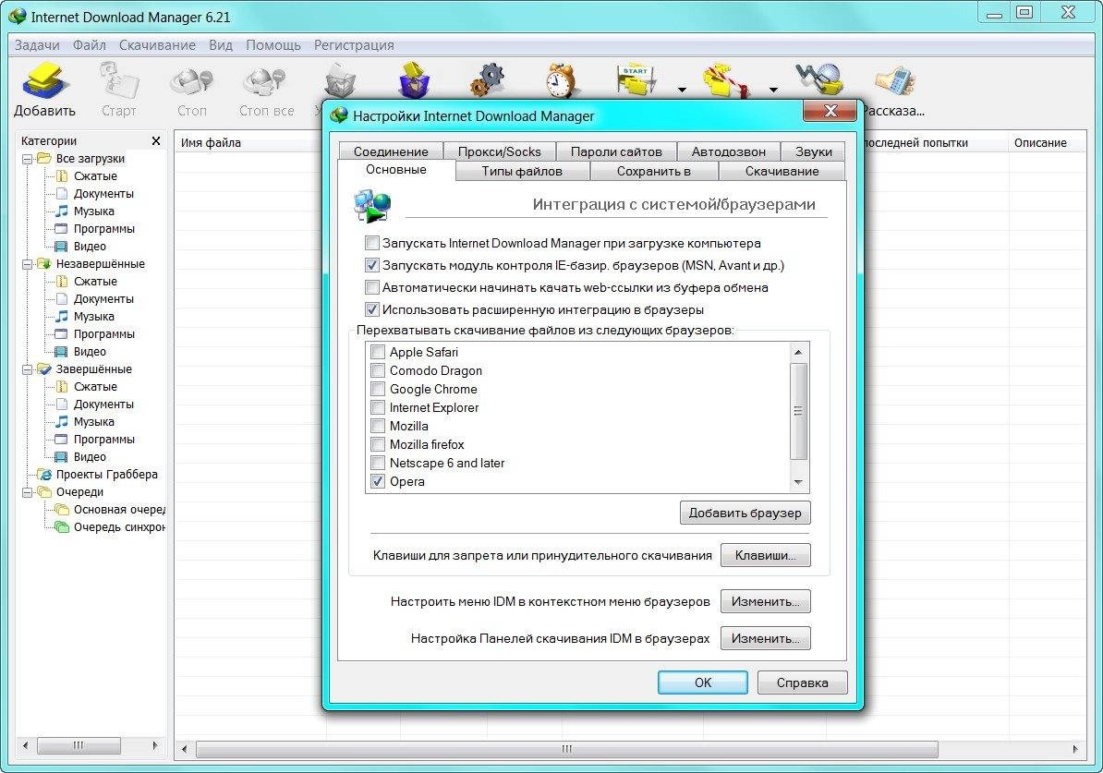This screenshot has height=773, width=1103.
Task: Enable Запускать IDM при загрузке компьютера checkbox
Action: [x=371, y=244]
